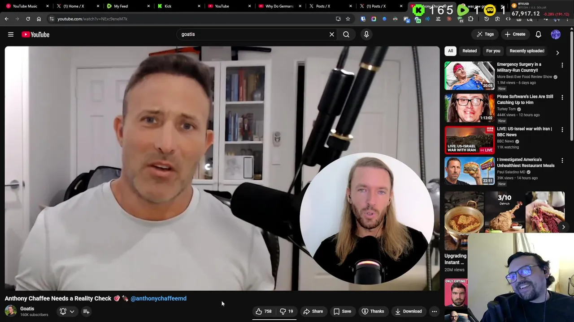574x322 pixels.
Task: Send a Thanks to the creator
Action: [x=373, y=311]
